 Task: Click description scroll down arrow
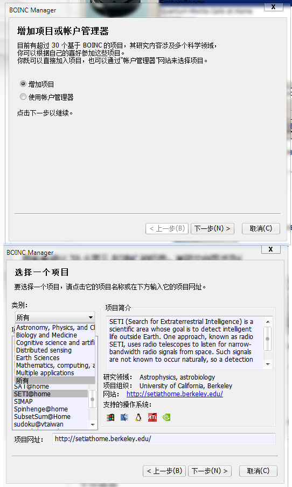[x=268, y=364]
